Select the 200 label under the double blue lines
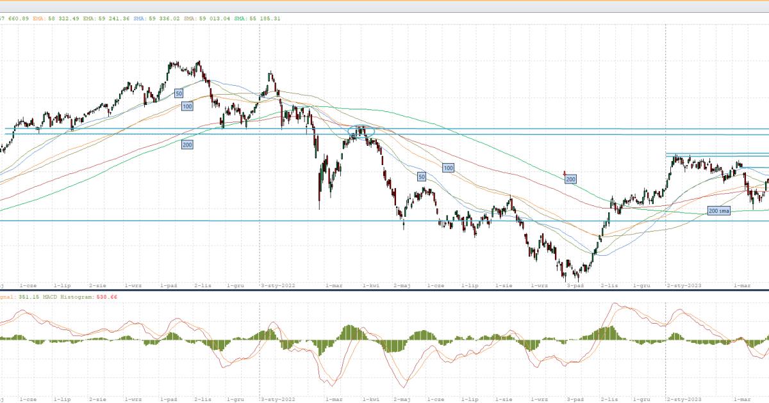The height and width of the screenshot is (403, 769). 187,145
